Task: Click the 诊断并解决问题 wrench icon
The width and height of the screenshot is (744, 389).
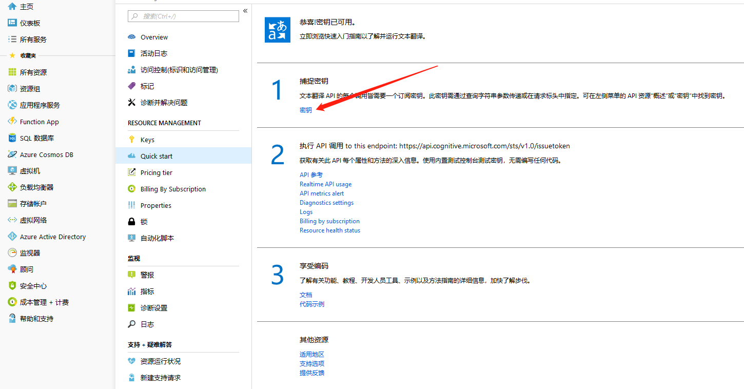Action: pyautogui.click(x=132, y=103)
